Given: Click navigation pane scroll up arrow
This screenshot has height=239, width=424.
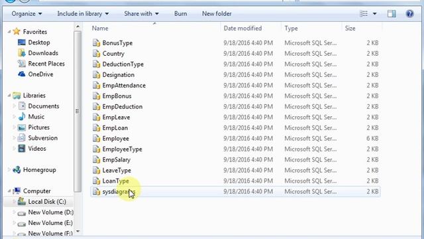Looking at the screenshot, I should coord(78,27).
